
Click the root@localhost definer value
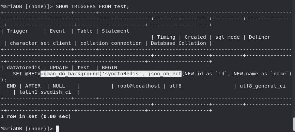click(138, 86)
